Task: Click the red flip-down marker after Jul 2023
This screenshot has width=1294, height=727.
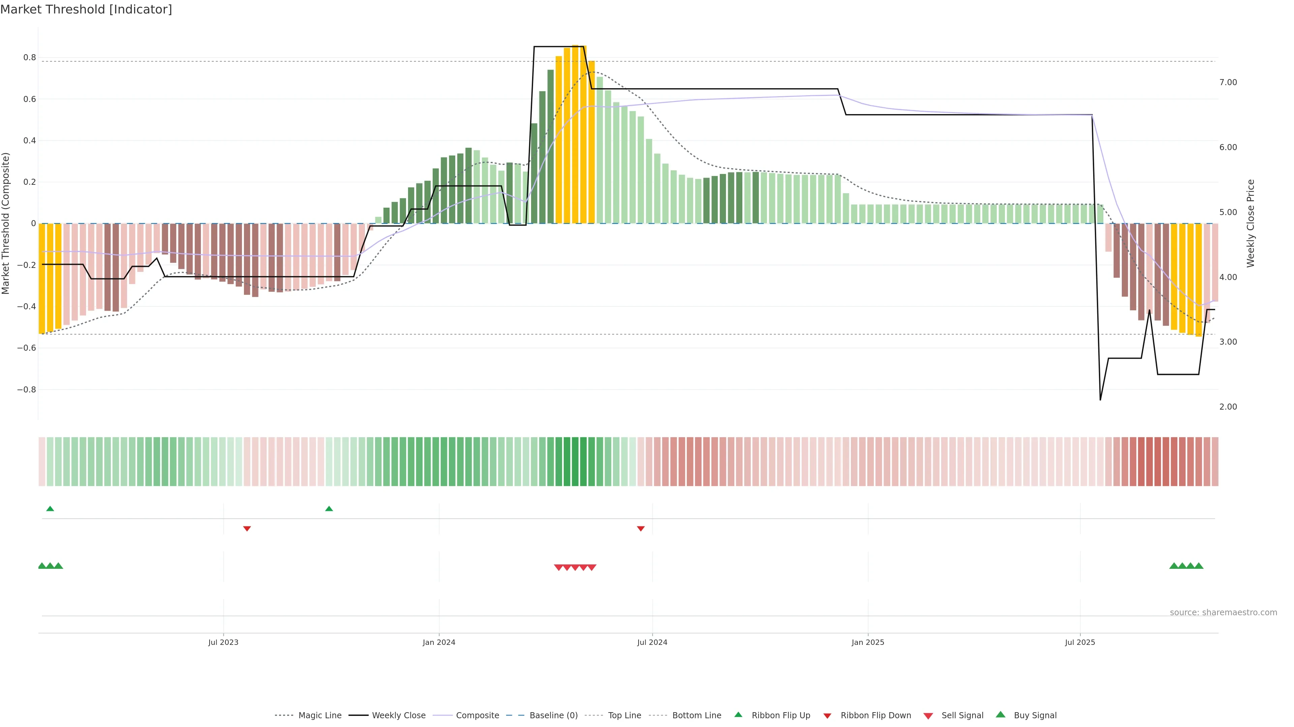Action: 247,528
